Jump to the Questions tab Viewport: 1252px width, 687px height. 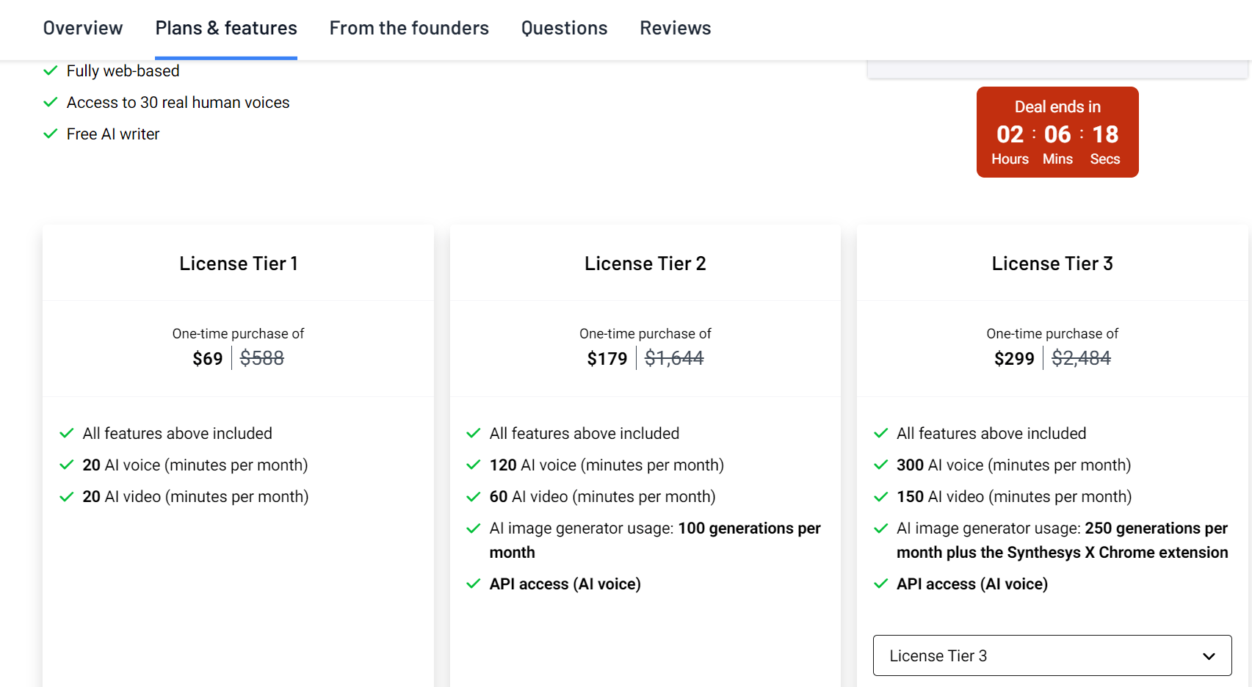[564, 28]
